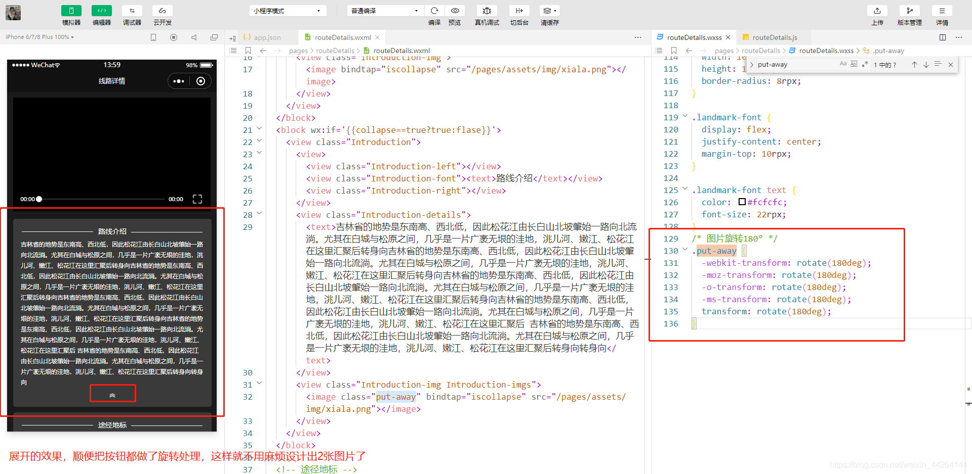Click the outline list icon in wxml editor
This screenshot has width=972, height=474.
(x=233, y=51)
